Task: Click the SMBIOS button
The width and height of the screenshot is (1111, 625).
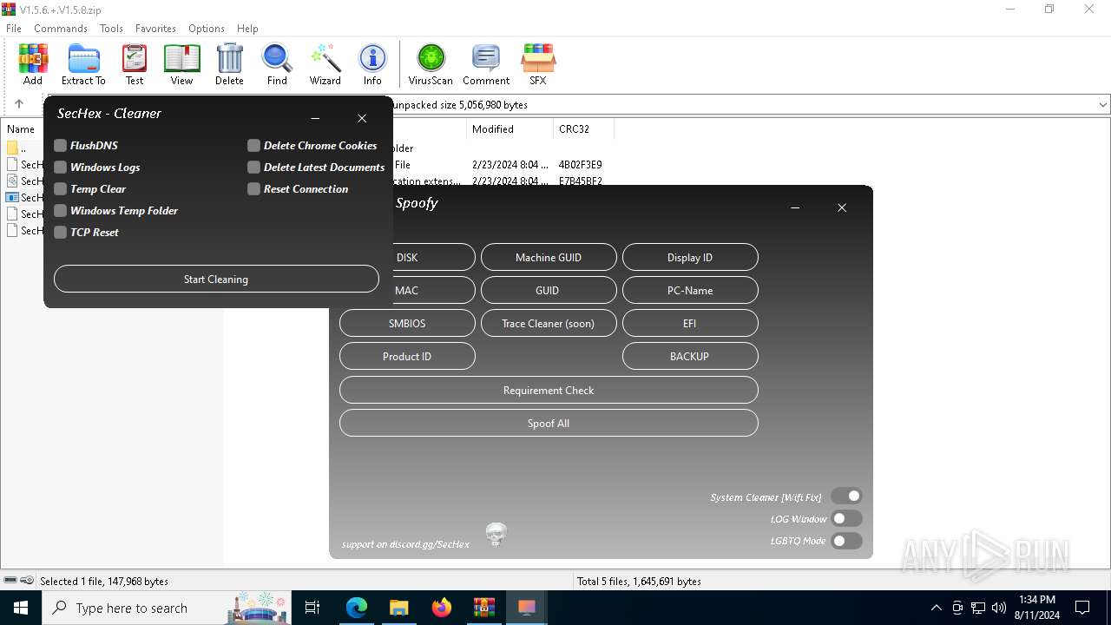Action: (407, 323)
